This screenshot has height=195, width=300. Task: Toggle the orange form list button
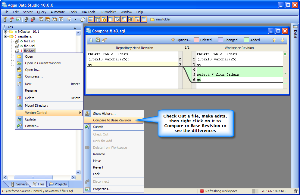pyautogui.click(x=124, y=19)
